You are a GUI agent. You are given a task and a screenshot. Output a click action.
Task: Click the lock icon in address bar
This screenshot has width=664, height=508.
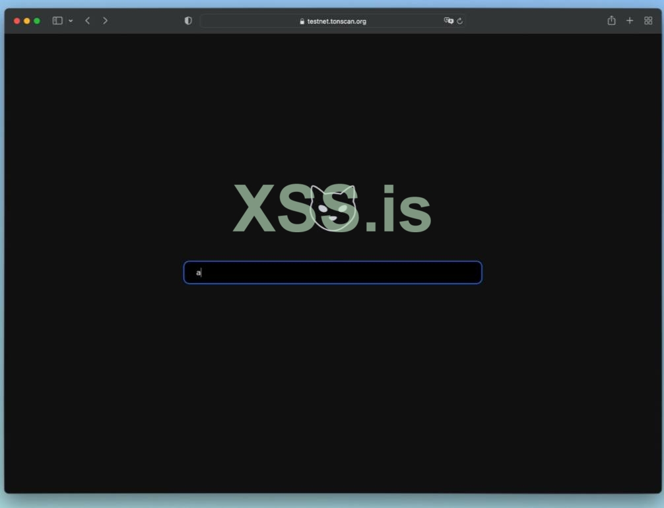pos(302,21)
